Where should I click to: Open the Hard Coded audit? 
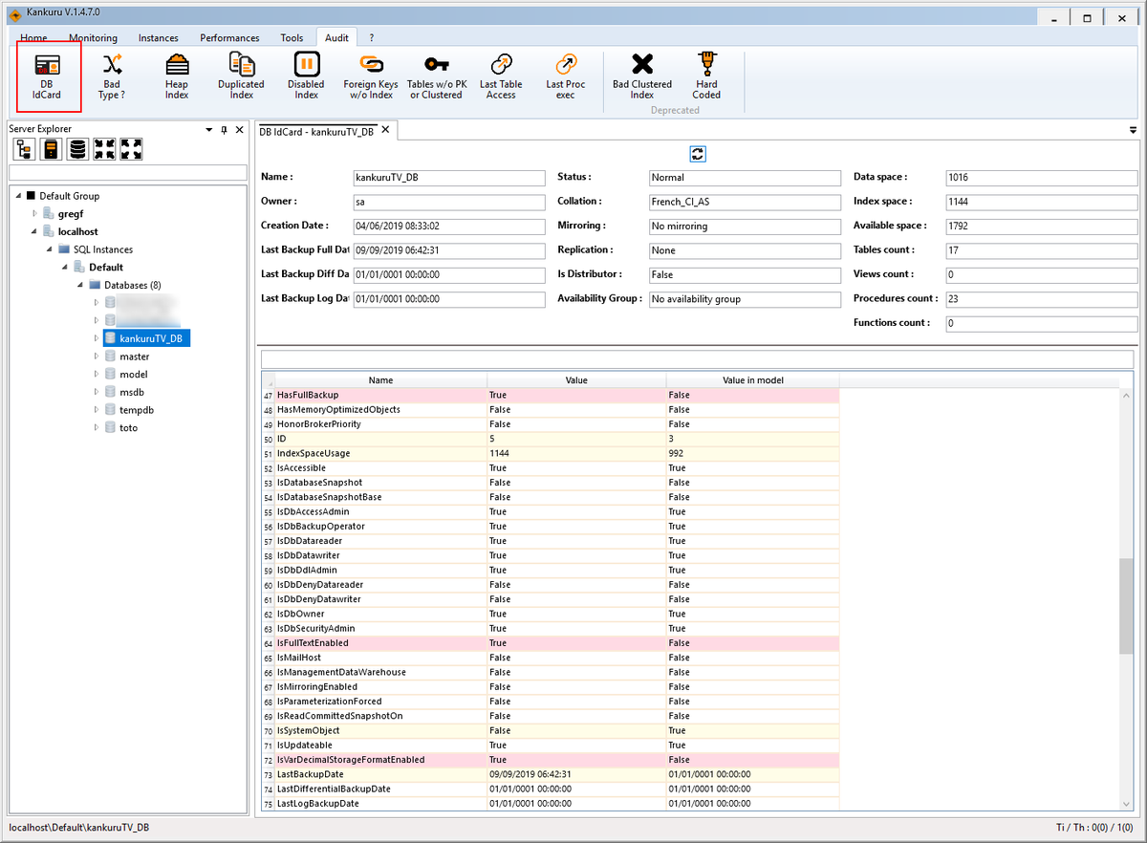click(706, 76)
